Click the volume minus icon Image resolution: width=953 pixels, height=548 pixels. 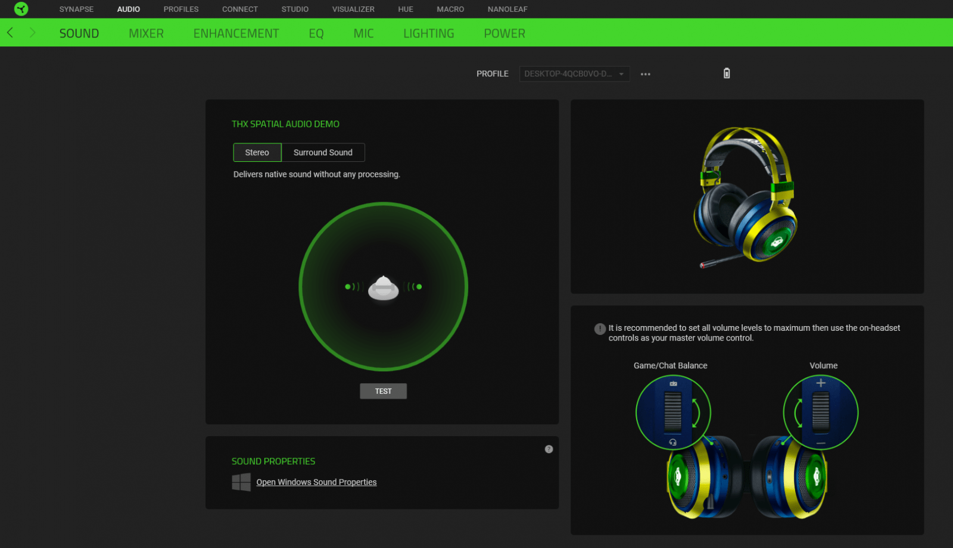[821, 443]
